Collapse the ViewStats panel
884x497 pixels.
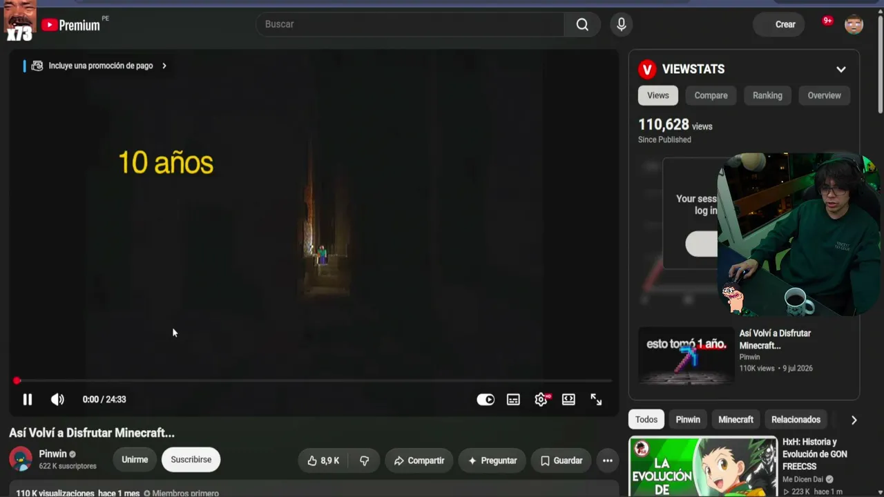tap(841, 69)
